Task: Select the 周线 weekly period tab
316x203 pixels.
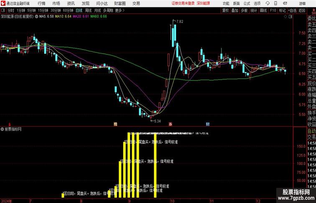Action: pos(88,10)
